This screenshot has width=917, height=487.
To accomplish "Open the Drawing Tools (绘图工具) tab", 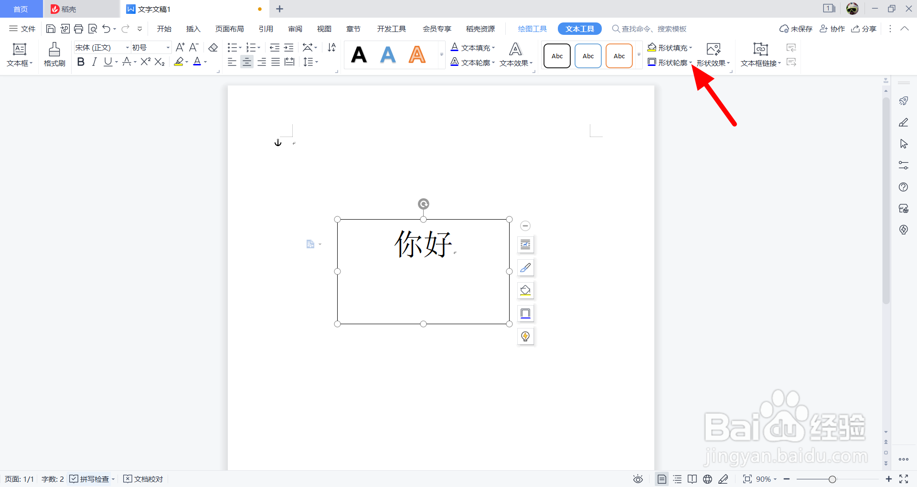I will click(533, 29).
